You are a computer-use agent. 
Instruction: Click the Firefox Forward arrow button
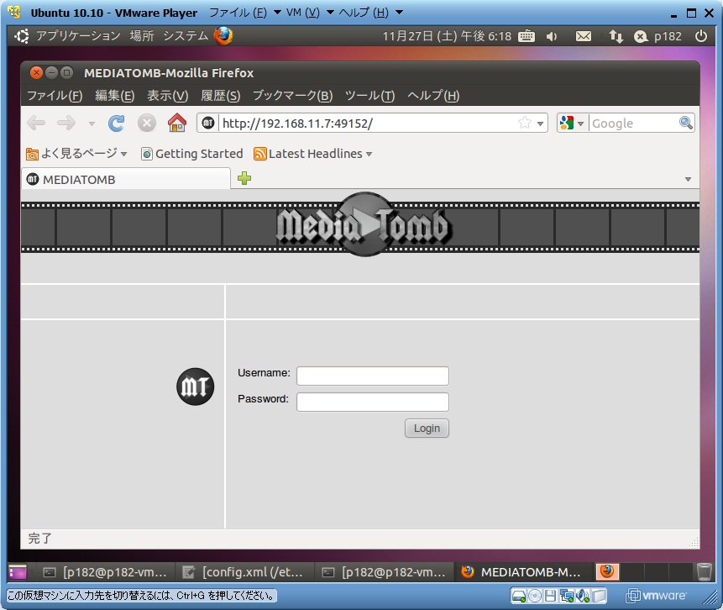(x=66, y=124)
